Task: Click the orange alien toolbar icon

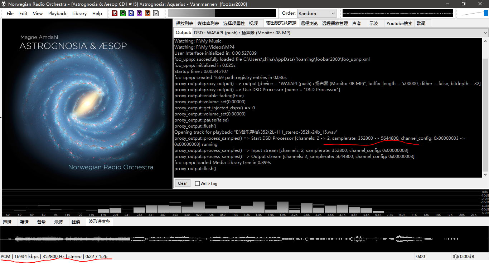Action: coord(147,13)
